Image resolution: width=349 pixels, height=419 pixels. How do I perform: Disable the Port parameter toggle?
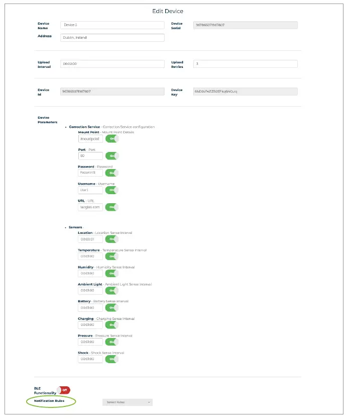[111, 156]
